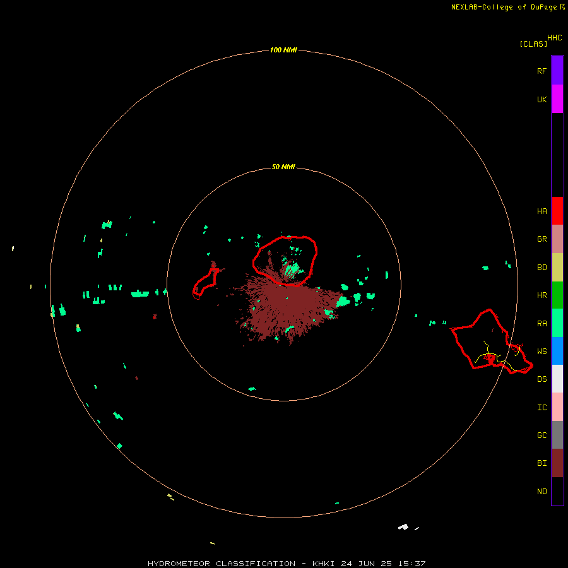568x568 pixels.
Task: Click the GC gray legend swatch
Action: (x=557, y=435)
